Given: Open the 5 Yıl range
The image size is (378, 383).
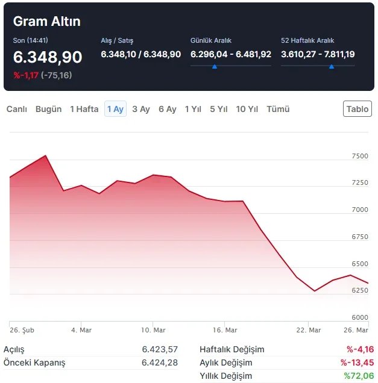Looking at the screenshot, I should pyautogui.click(x=218, y=109).
